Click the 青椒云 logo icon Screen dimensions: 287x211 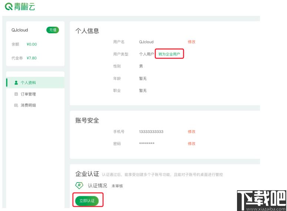pyautogui.click(x=9, y=7)
